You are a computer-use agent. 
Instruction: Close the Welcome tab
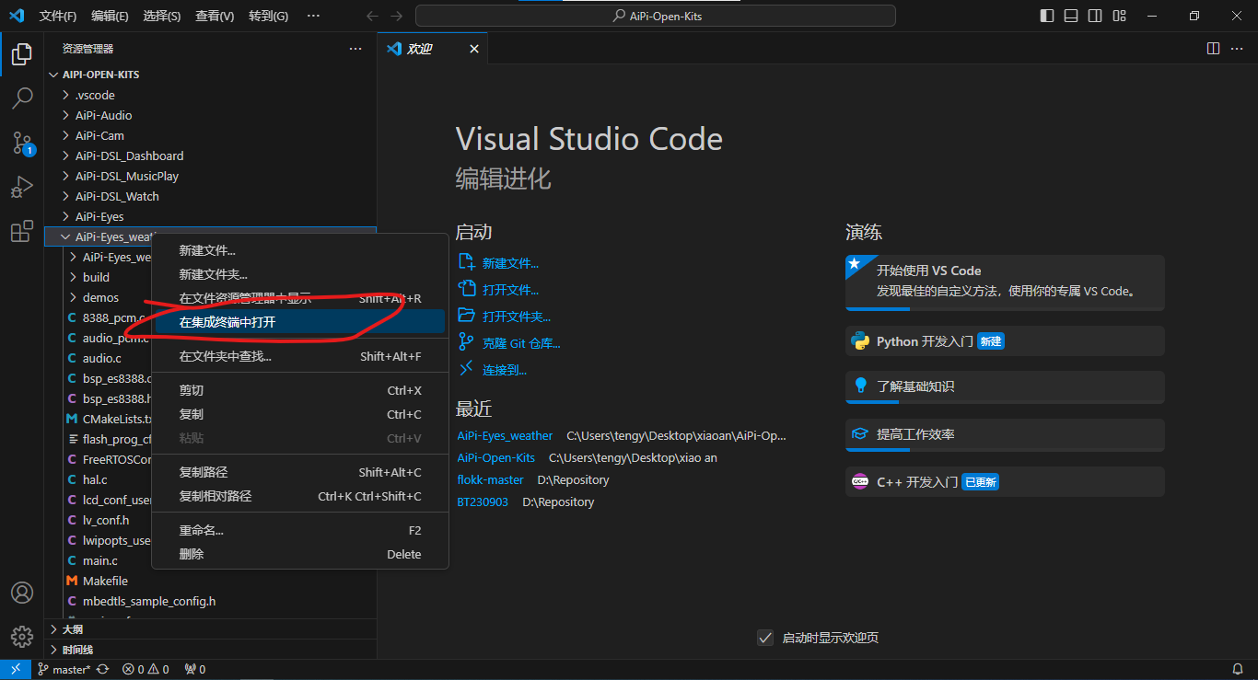click(474, 49)
